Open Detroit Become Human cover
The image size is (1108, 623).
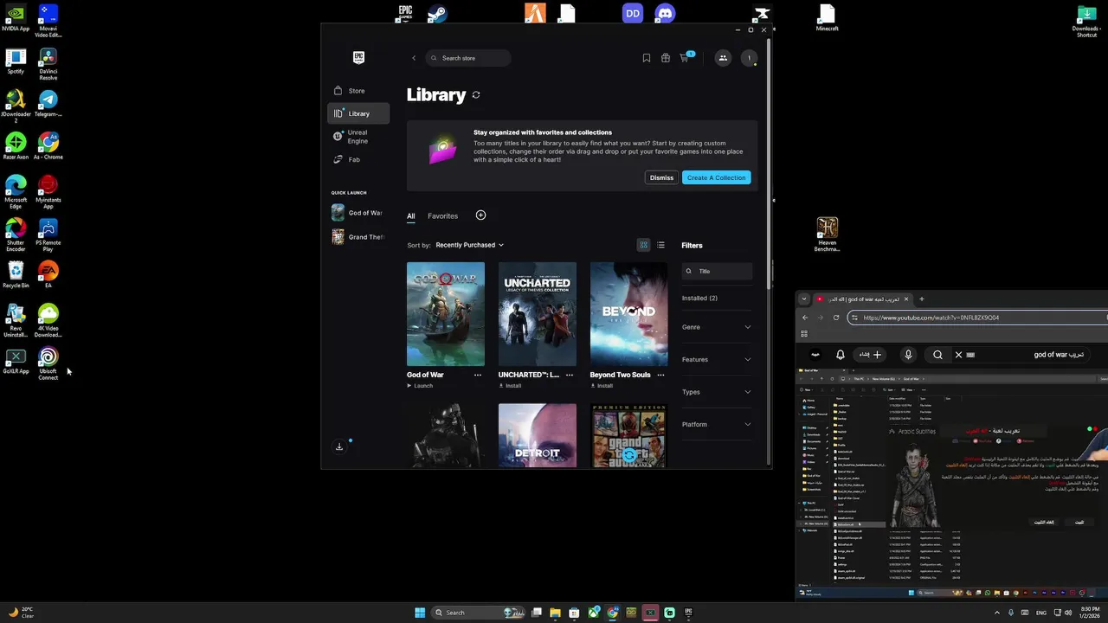click(x=538, y=435)
